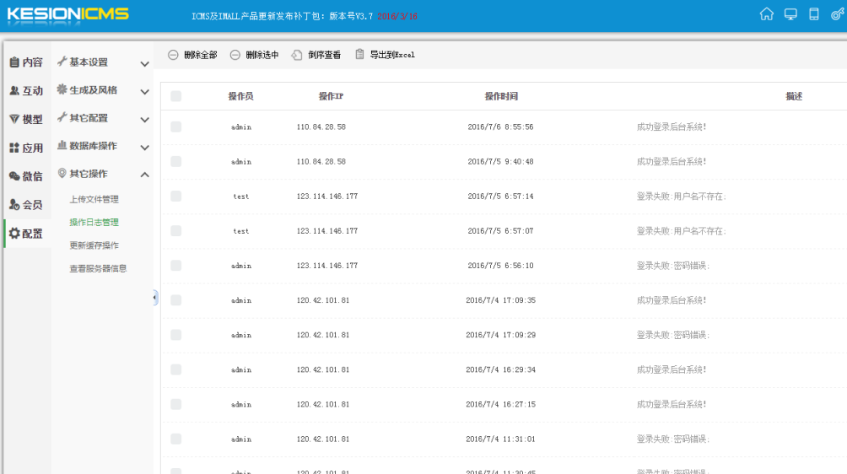Viewport: 847px width, 474px height.
Task: Toggle the select-all checkbox in table header
Action: click(x=175, y=96)
